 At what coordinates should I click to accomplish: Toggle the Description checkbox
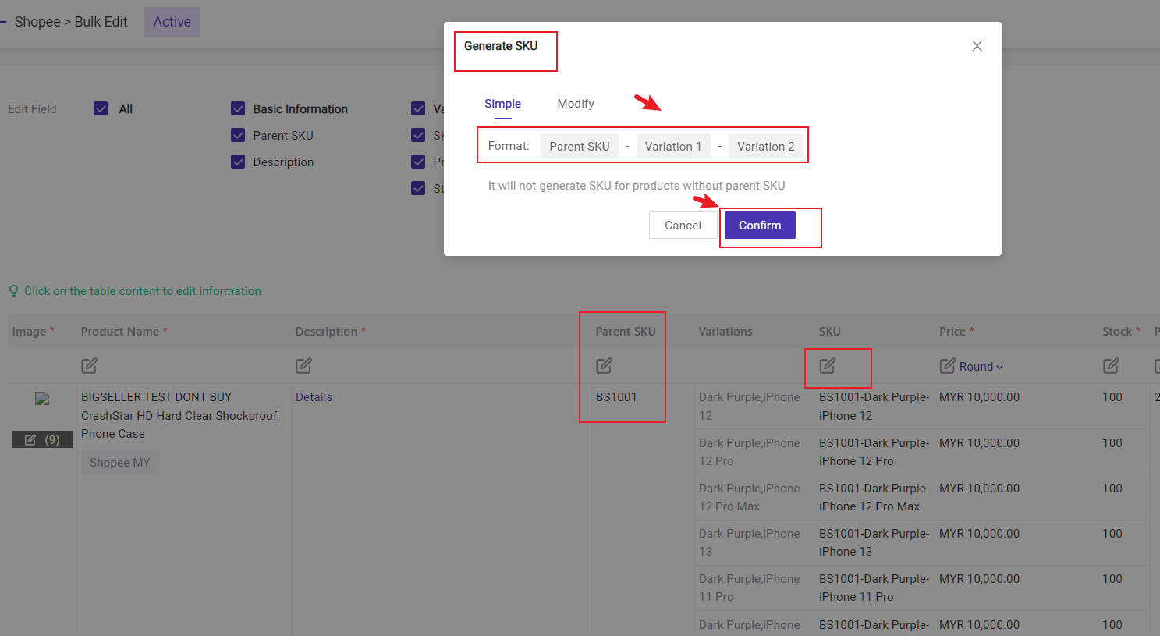238,162
